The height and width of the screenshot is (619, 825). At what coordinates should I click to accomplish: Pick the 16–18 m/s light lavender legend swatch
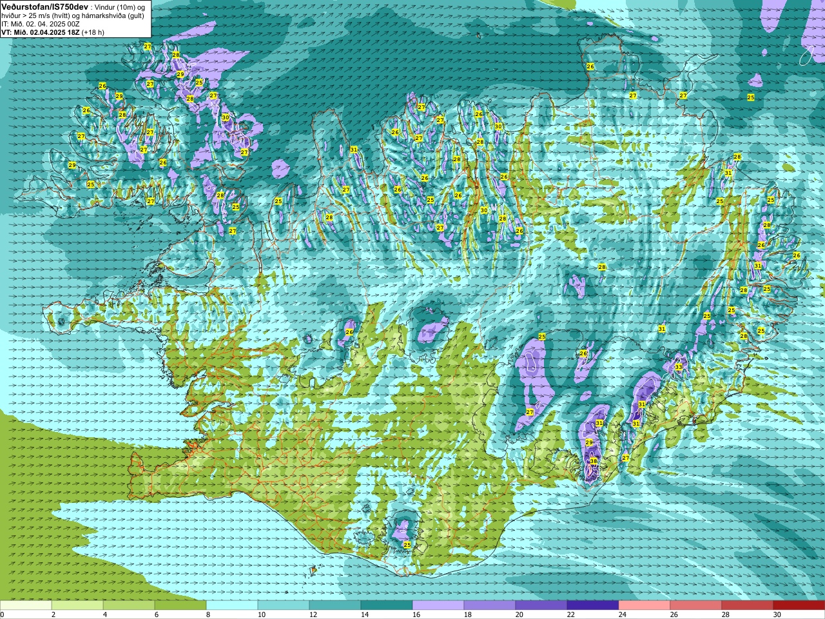point(438,605)
